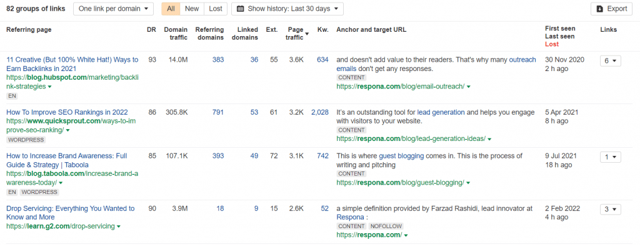Open the How to Increase Brand Awareness link
Image resolution: width=640 pixels, height=245 pixels.
(x=67, y=160)
